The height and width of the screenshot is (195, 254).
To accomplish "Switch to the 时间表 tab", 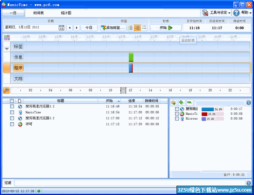I will (x=39, y=13).
